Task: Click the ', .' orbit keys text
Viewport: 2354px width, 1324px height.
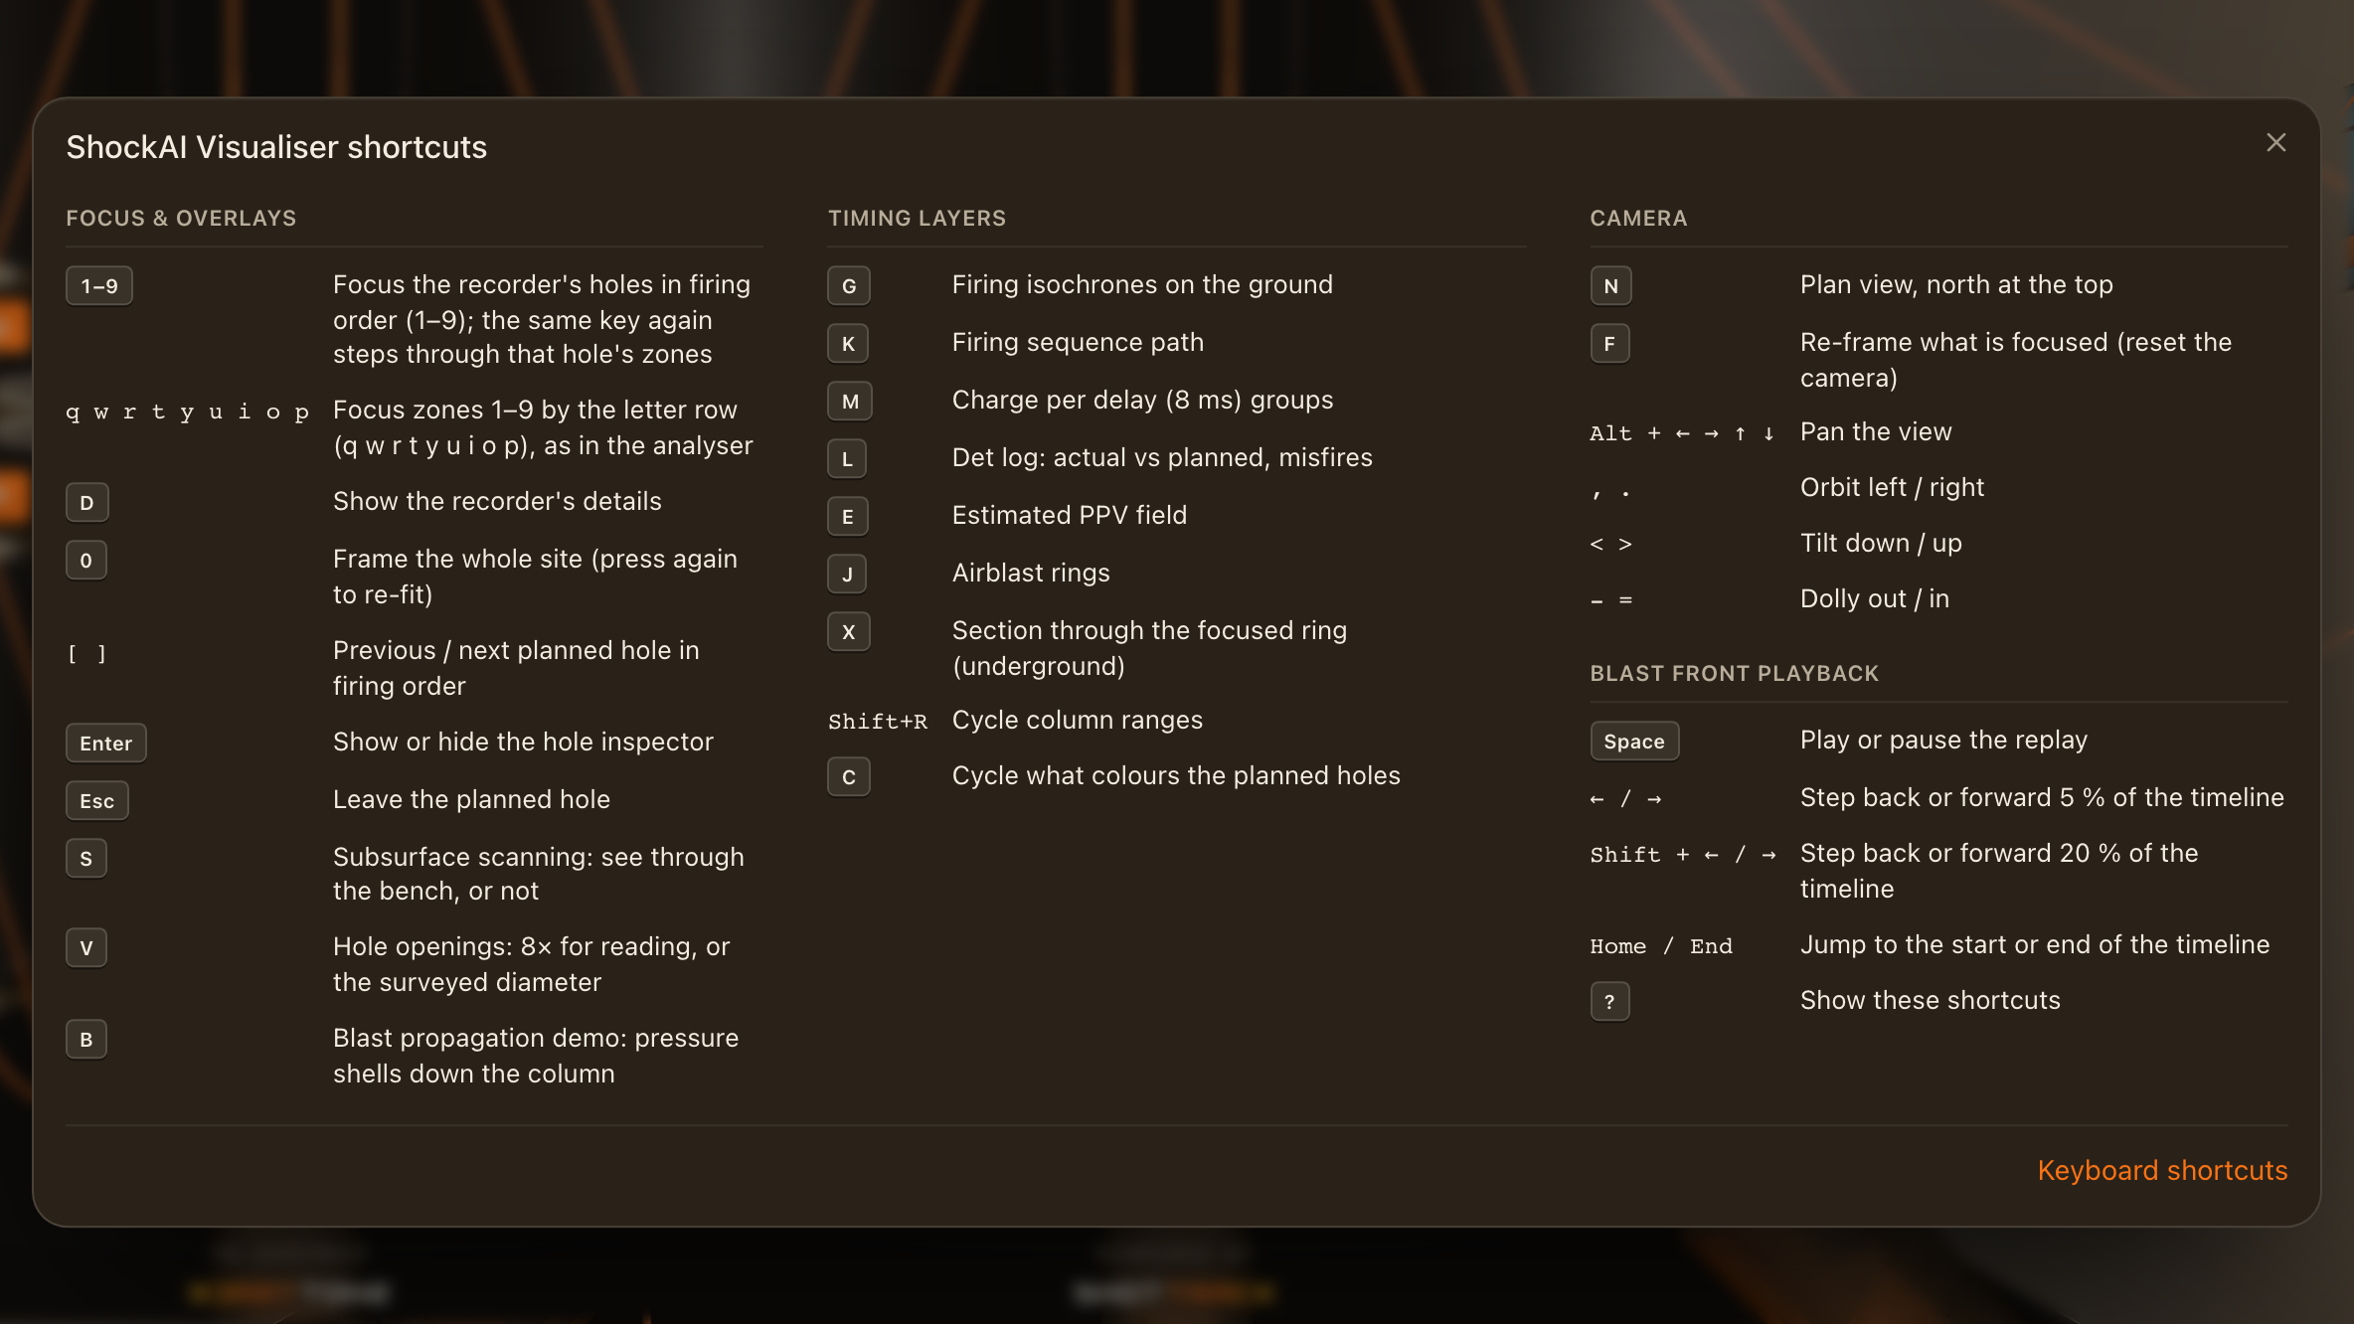Action: (1610, 491)
